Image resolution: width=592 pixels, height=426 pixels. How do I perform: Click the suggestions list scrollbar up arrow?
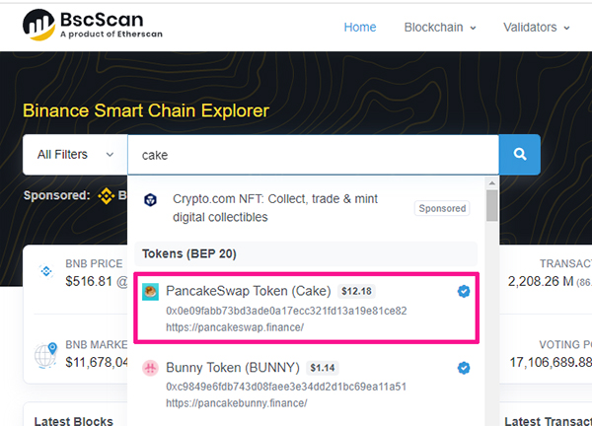pos(491,183)
